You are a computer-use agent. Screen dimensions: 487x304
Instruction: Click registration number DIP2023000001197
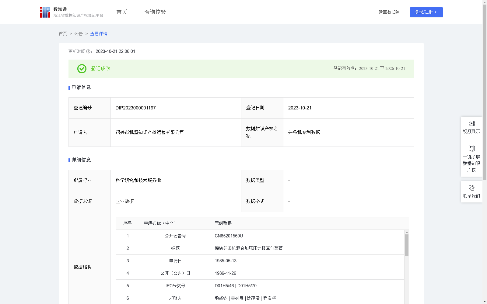(136, 108)
